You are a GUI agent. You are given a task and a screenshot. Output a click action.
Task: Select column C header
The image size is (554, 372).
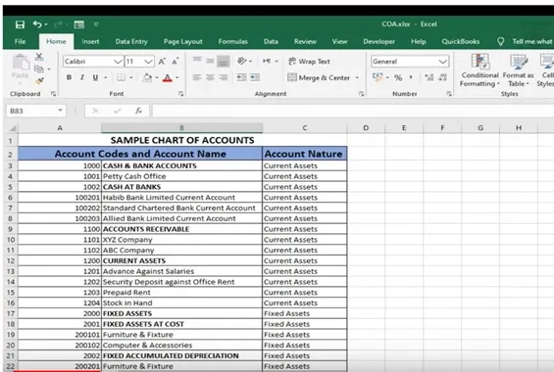pos(305,128)
